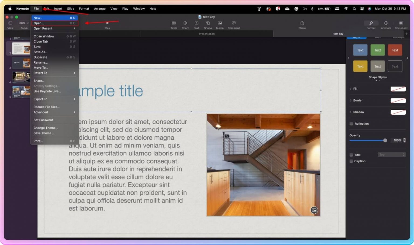
Task: Open the Animate inspector
Action: (x=386, y=24)
